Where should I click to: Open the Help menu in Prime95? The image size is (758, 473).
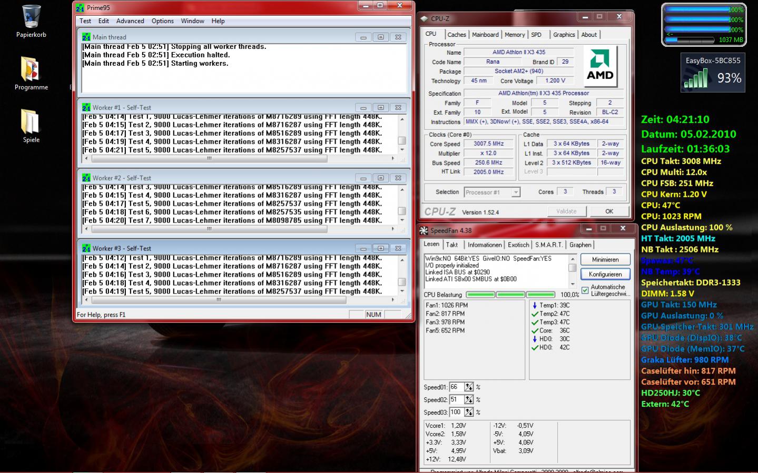pyautogui.click(x=218, y=21)
